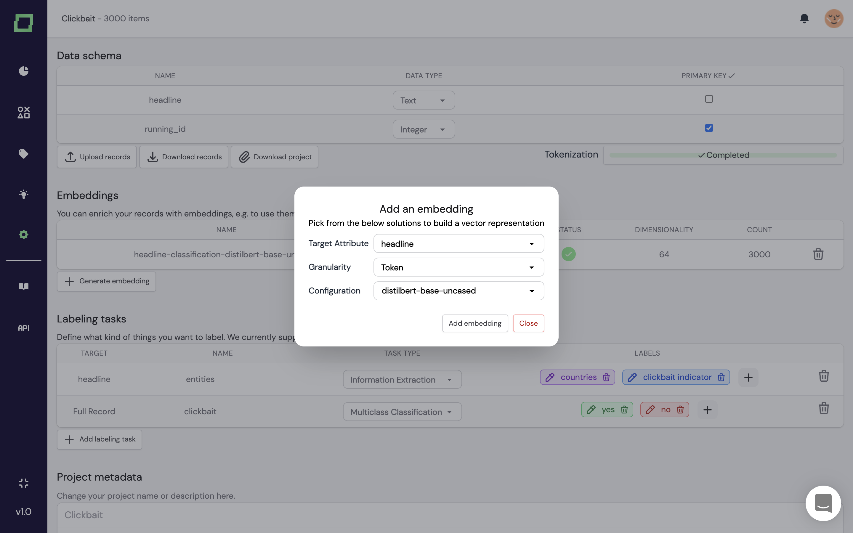Open the lightbulb heuristics sidebar icon
The image size is (853, 533).
point(24,194)
